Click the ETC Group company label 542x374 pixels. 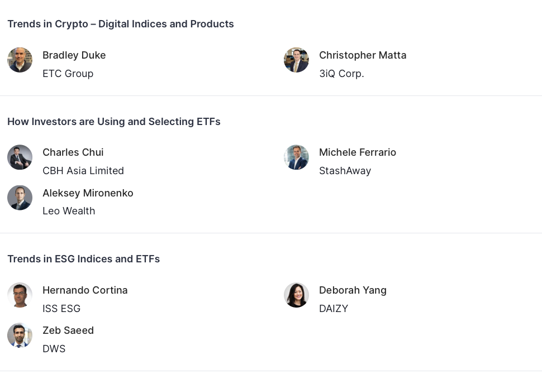[68, 74]
